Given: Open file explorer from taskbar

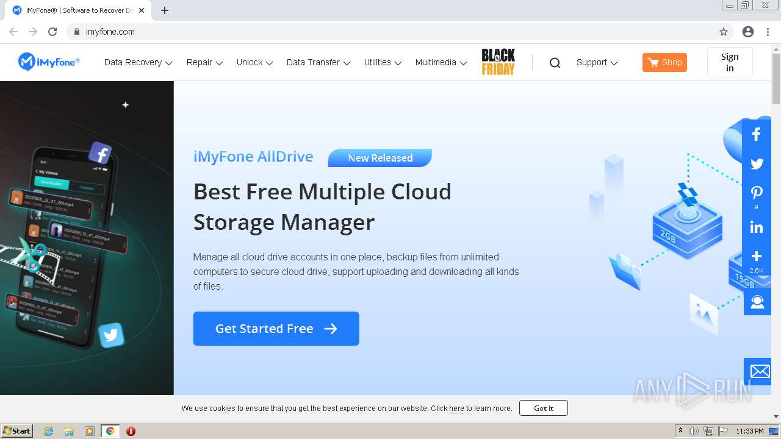Looking at the screenshot, I should 69,431.
